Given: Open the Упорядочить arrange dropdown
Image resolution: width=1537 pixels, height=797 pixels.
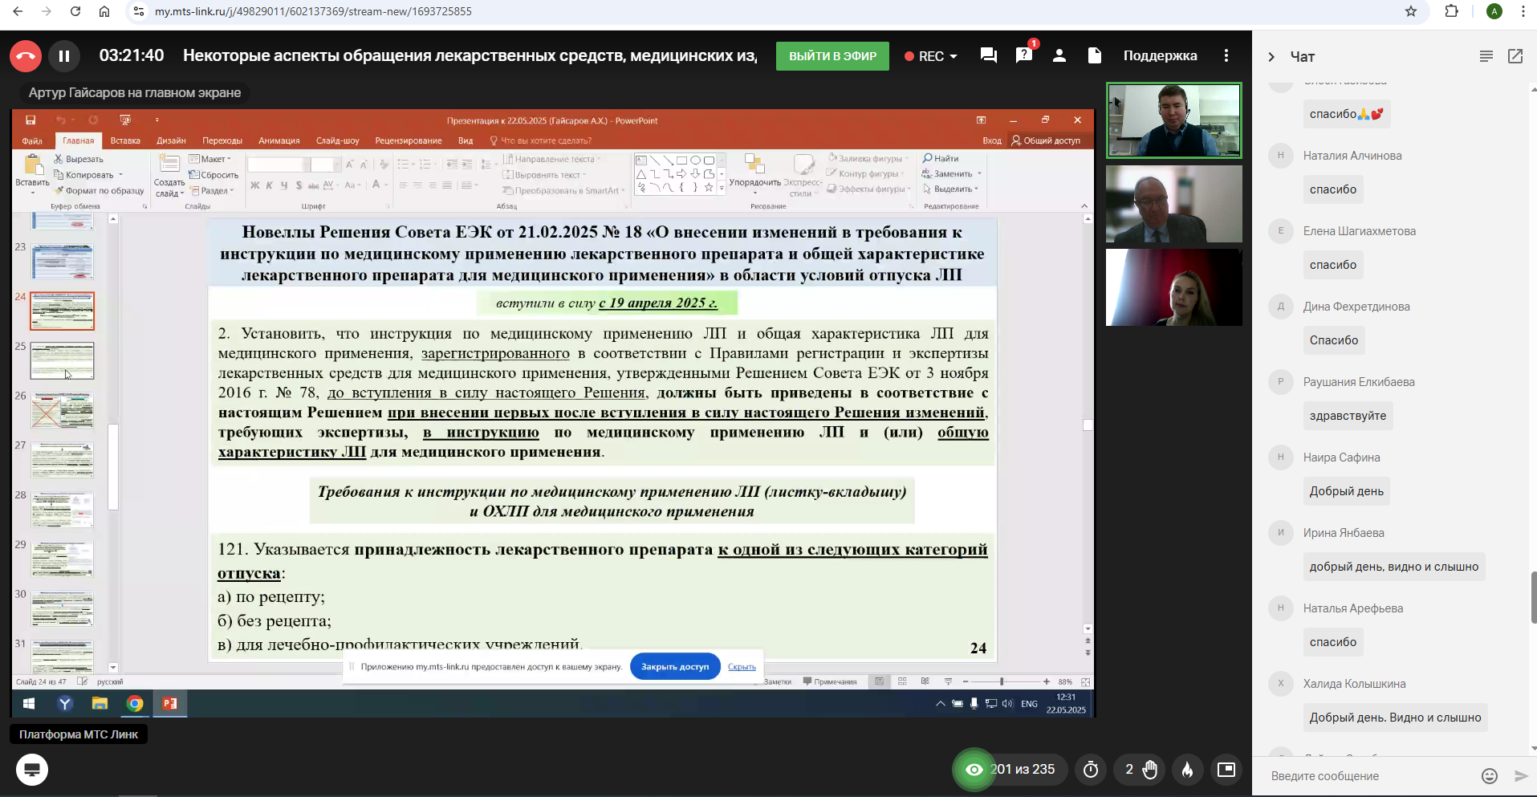Looking at the screenshot, I should point(754,173).
